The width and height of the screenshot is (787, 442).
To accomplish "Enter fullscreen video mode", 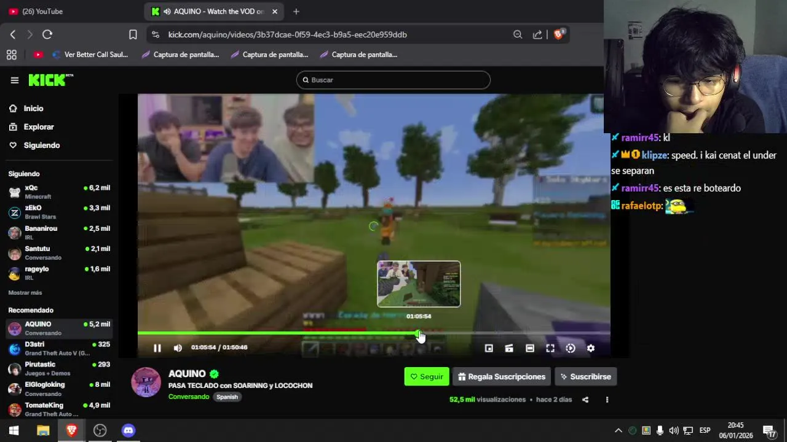I will point(550,348).
